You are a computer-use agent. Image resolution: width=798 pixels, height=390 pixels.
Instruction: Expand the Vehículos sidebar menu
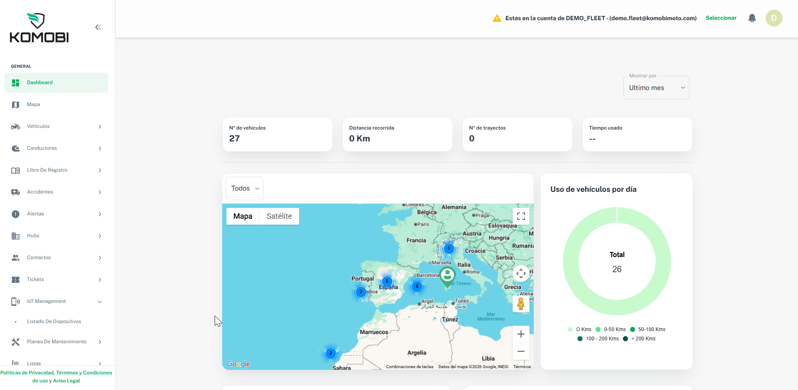click(56, 126)
